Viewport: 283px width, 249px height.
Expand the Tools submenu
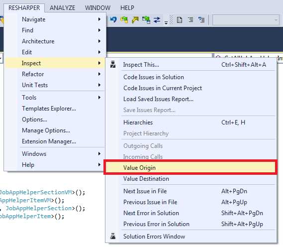[x=55, y=98]
